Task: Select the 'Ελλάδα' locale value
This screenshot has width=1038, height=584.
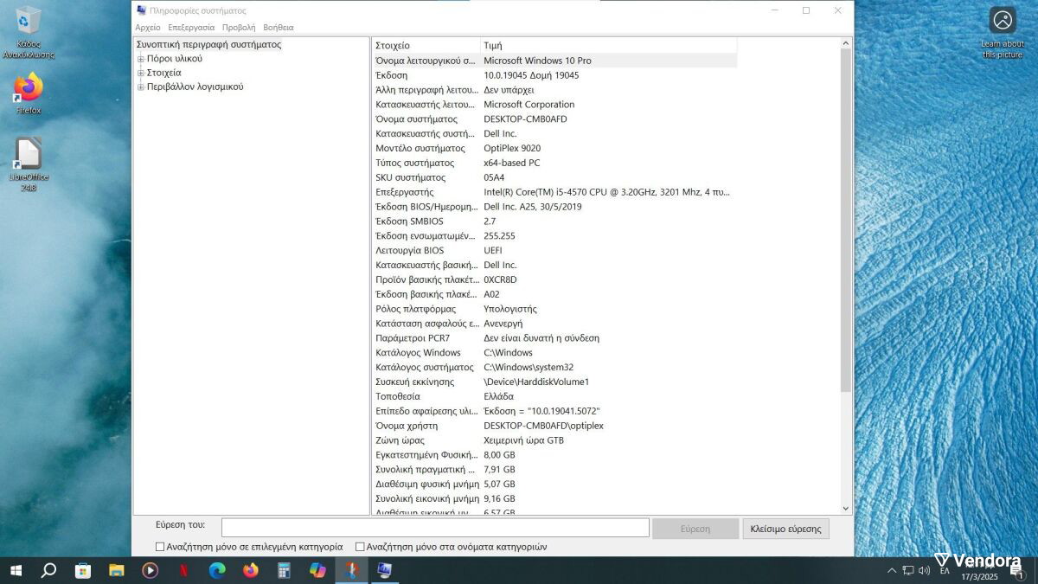Action: tap(498, 396)
